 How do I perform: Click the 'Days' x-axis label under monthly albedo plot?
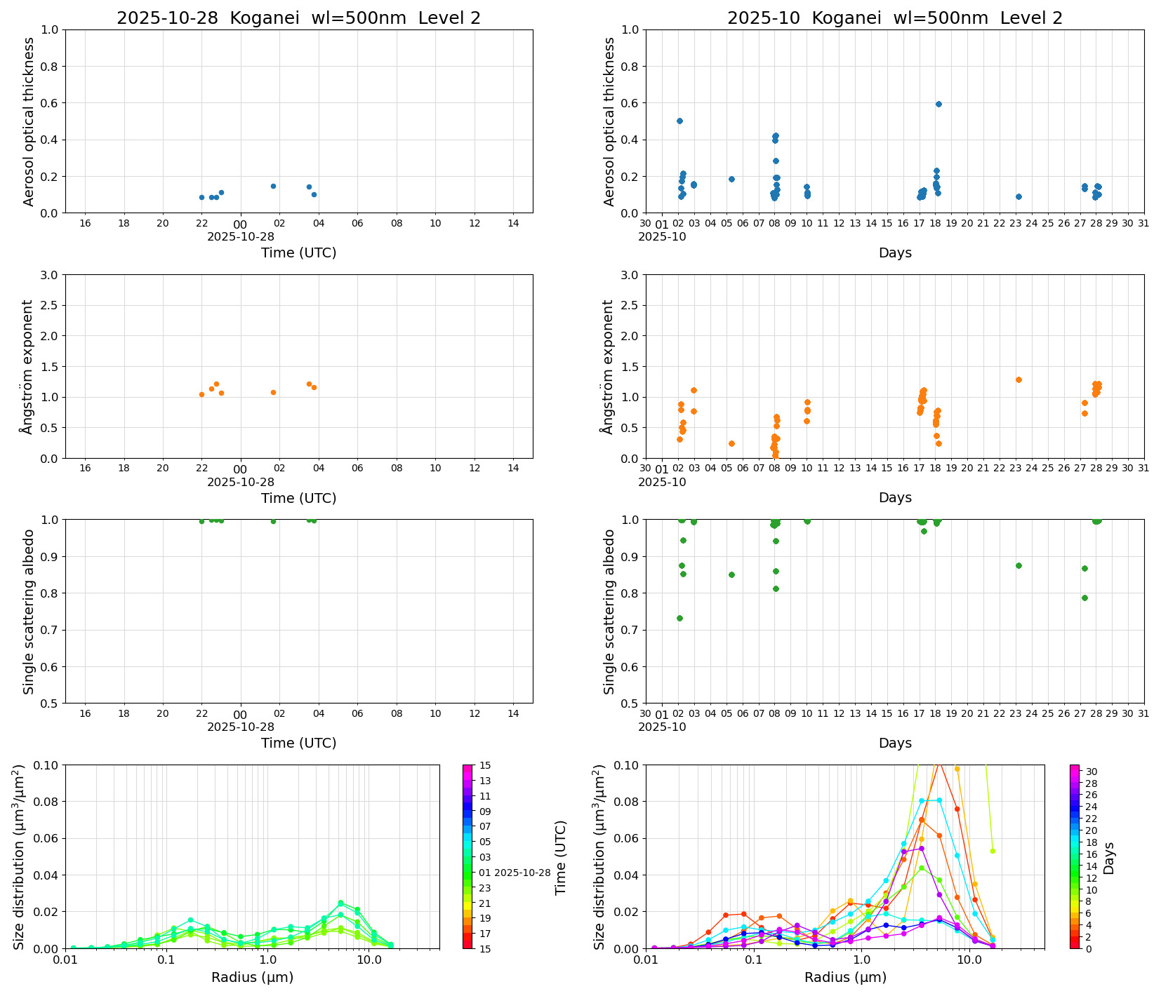(x=894, y=743)
